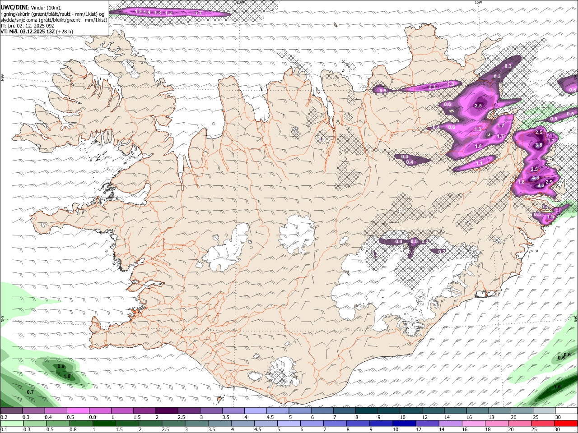Click the darkest green swatch in the lower legend

[104, 423]
